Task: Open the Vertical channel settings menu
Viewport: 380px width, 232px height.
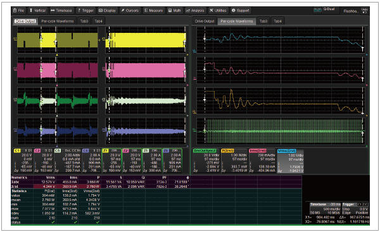Action: (37, 10)
